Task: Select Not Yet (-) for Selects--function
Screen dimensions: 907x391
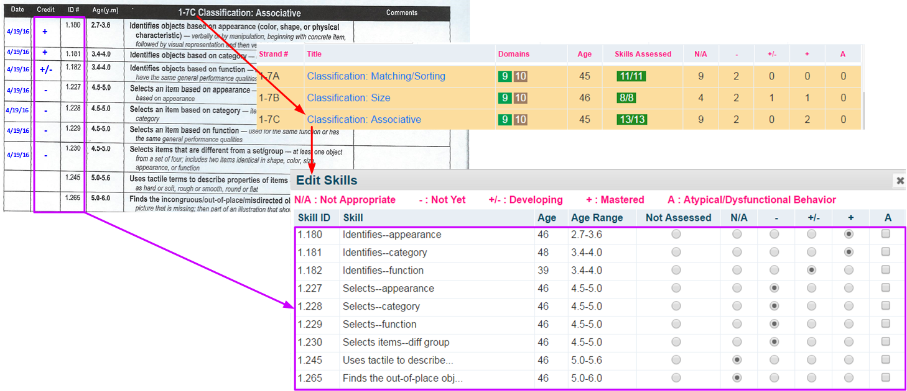Action: coord(774,324)
